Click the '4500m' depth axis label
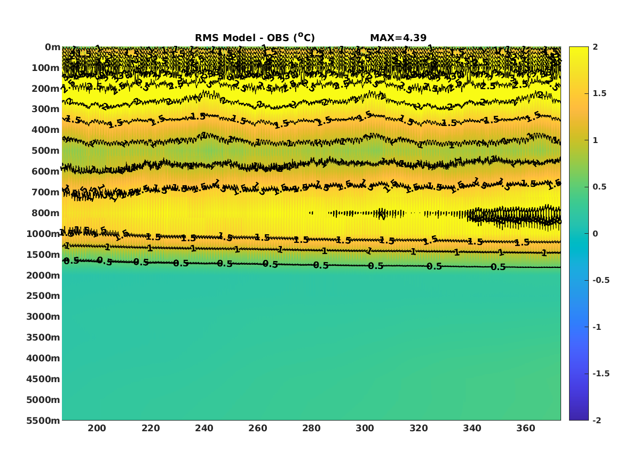 pyautogui.click(x=43, y=379)
